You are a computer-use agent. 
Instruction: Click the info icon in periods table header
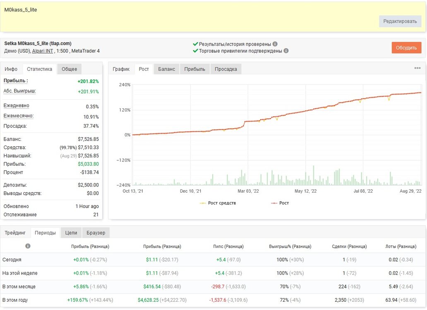coord(28,246)
